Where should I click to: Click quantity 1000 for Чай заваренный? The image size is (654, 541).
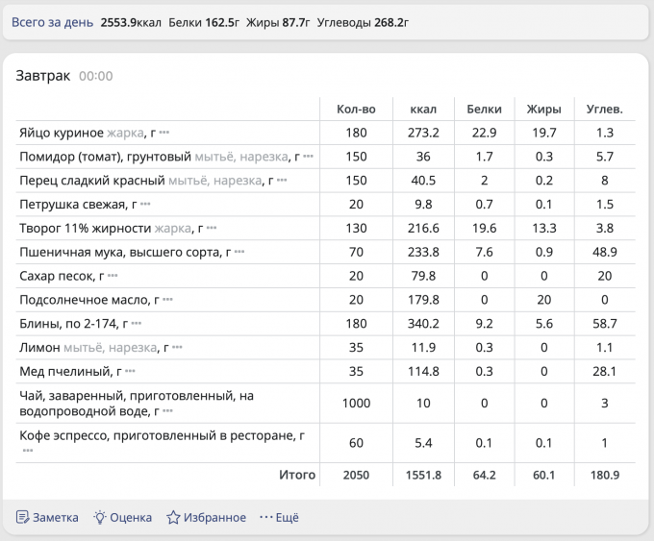[356, 403]
